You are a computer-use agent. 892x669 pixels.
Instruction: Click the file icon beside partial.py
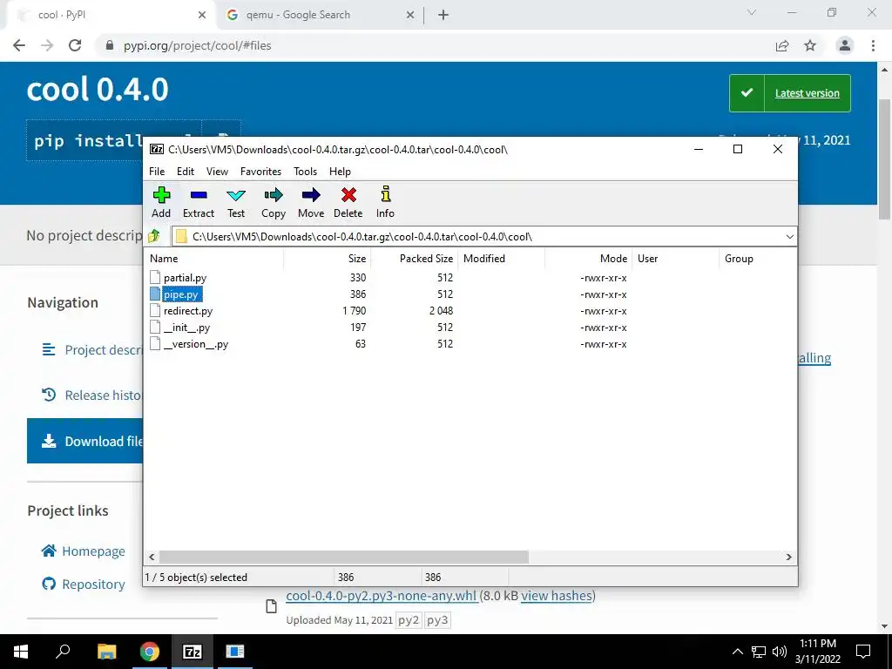click(x=155, y=277)
